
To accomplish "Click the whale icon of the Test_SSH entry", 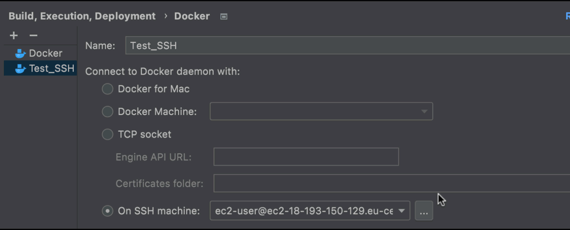I will (20, 68).
